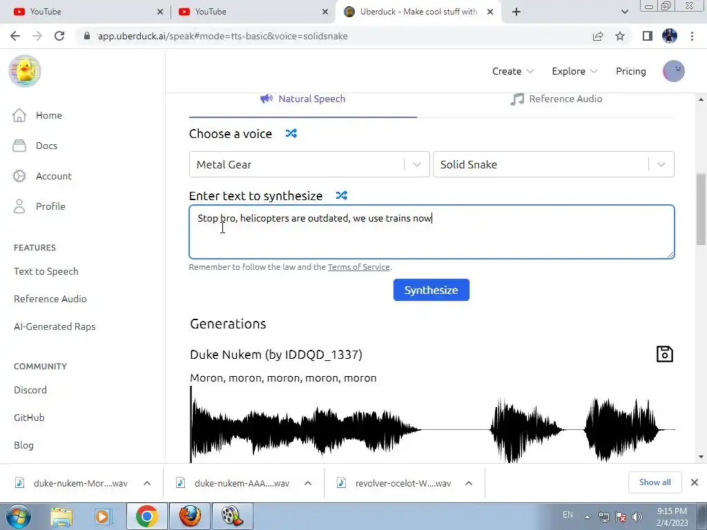Viewport: 707px width, 530px height.
Task: Open Account settings gear item
Action: (x=42, y=176)
